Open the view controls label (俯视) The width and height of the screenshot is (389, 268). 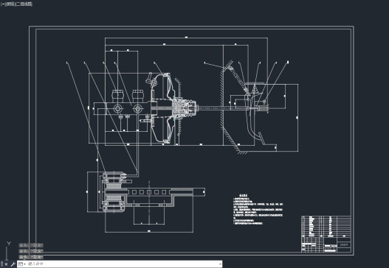[x=10, y=4]
